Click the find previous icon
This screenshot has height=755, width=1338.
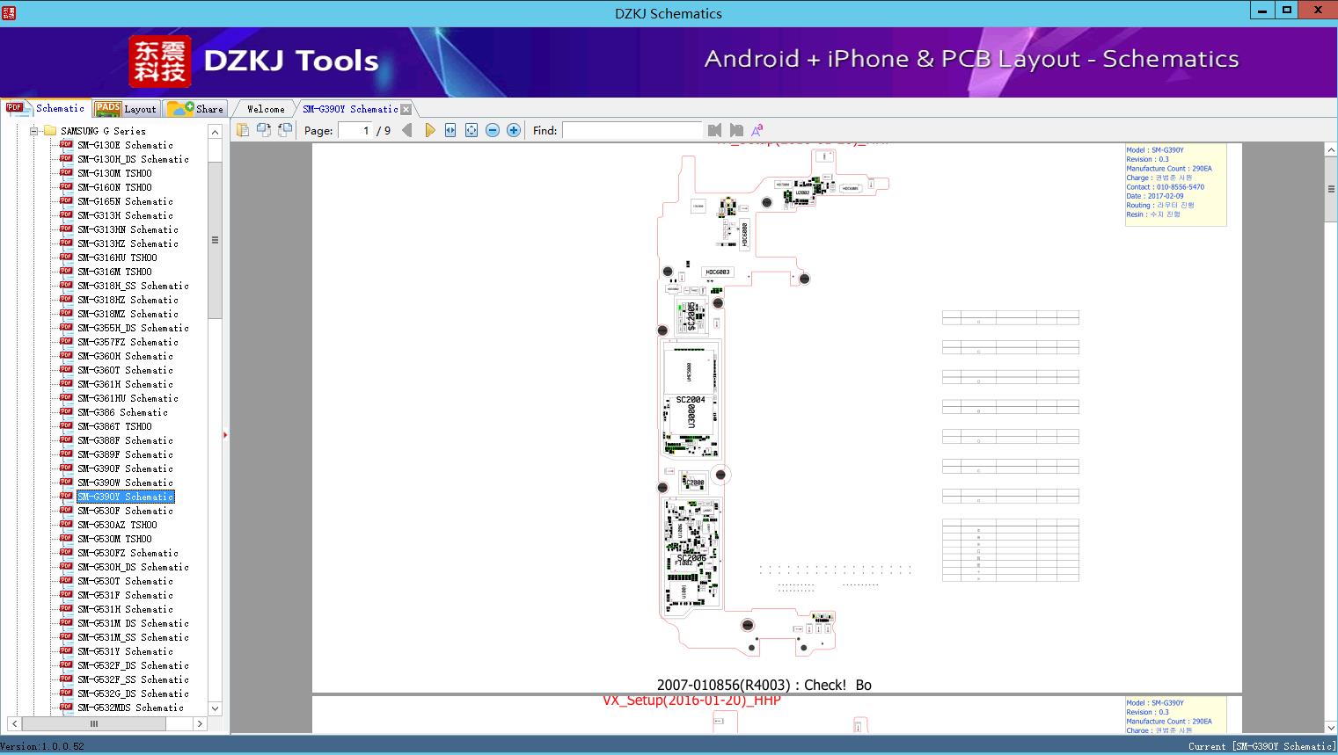tap(714, 130)
